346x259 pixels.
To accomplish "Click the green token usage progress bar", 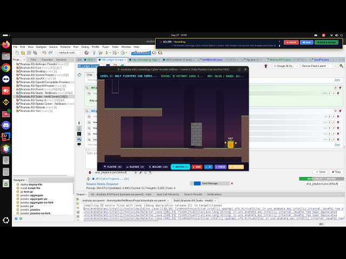I will point(321,179).
